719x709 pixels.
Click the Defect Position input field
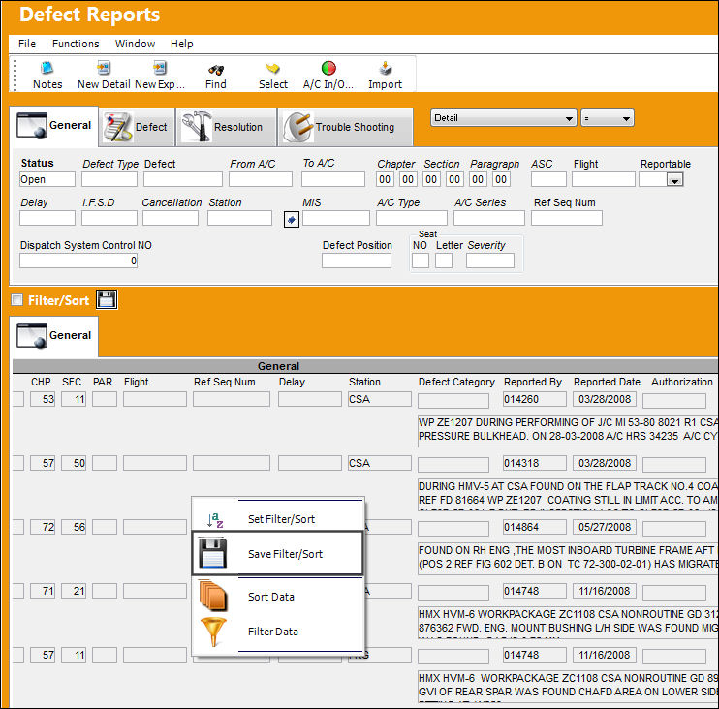click(357, 261)
